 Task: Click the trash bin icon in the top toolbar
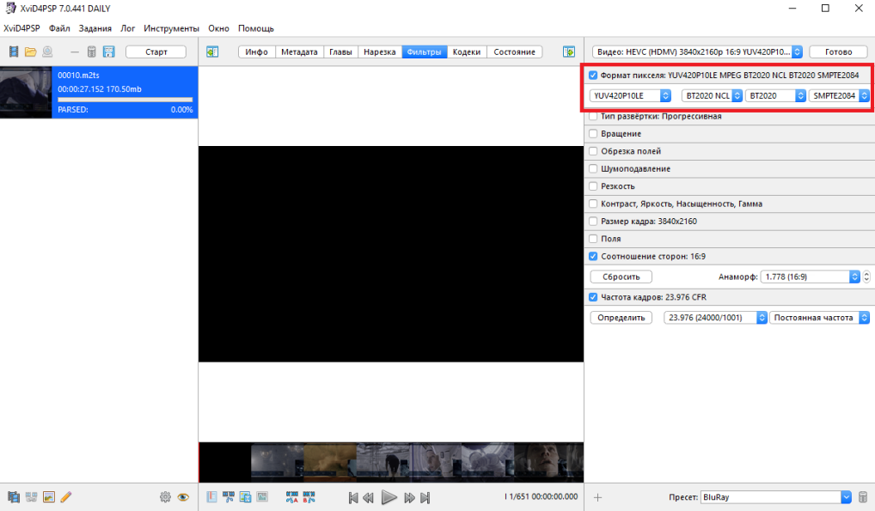click(x=91, y=52)
